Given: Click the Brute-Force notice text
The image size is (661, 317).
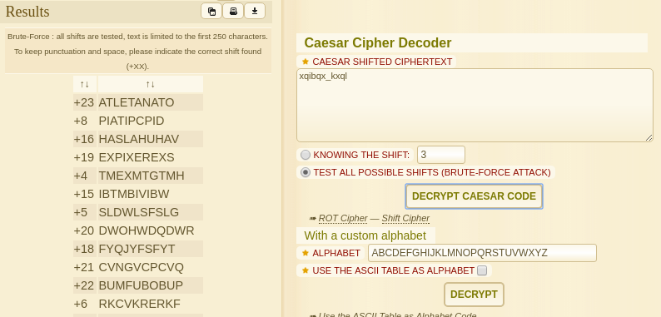Looking at the screenshot, I should (137, 51).
